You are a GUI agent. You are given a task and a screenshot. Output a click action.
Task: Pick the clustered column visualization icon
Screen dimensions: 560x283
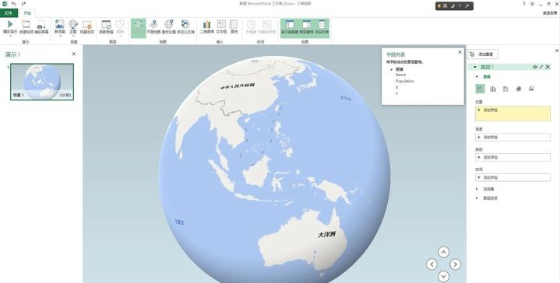coord(493,89)
